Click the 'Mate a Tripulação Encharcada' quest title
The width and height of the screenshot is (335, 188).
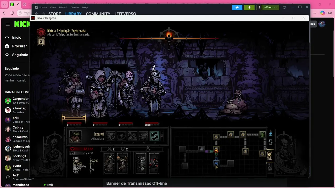(x=66, y=31)
